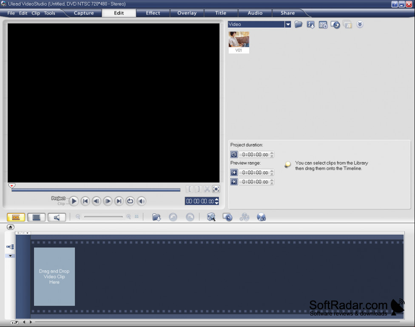Switch to the Audio step tab
This screenshot has width=415, height=327.
255,13
